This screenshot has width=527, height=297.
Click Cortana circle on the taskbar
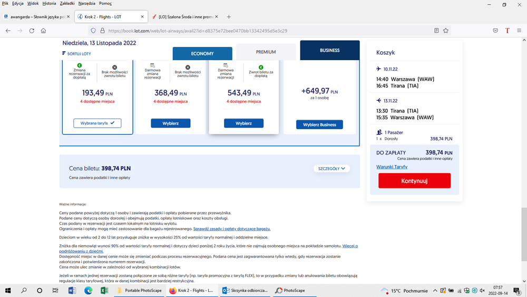coord(40,290)
